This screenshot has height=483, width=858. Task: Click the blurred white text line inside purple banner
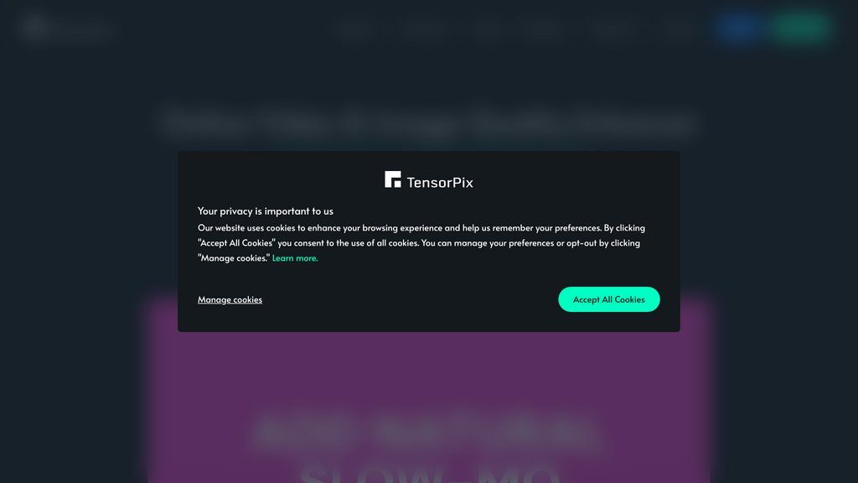coord(426,431)
